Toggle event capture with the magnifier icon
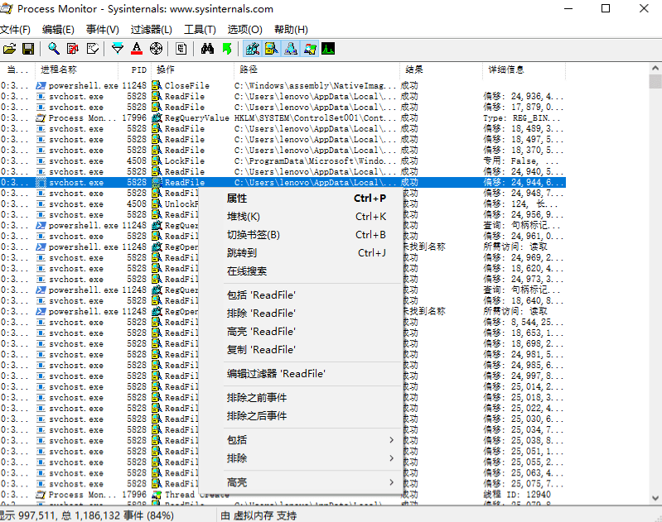This screenshot has height=522, width=662. coord(53,49)
